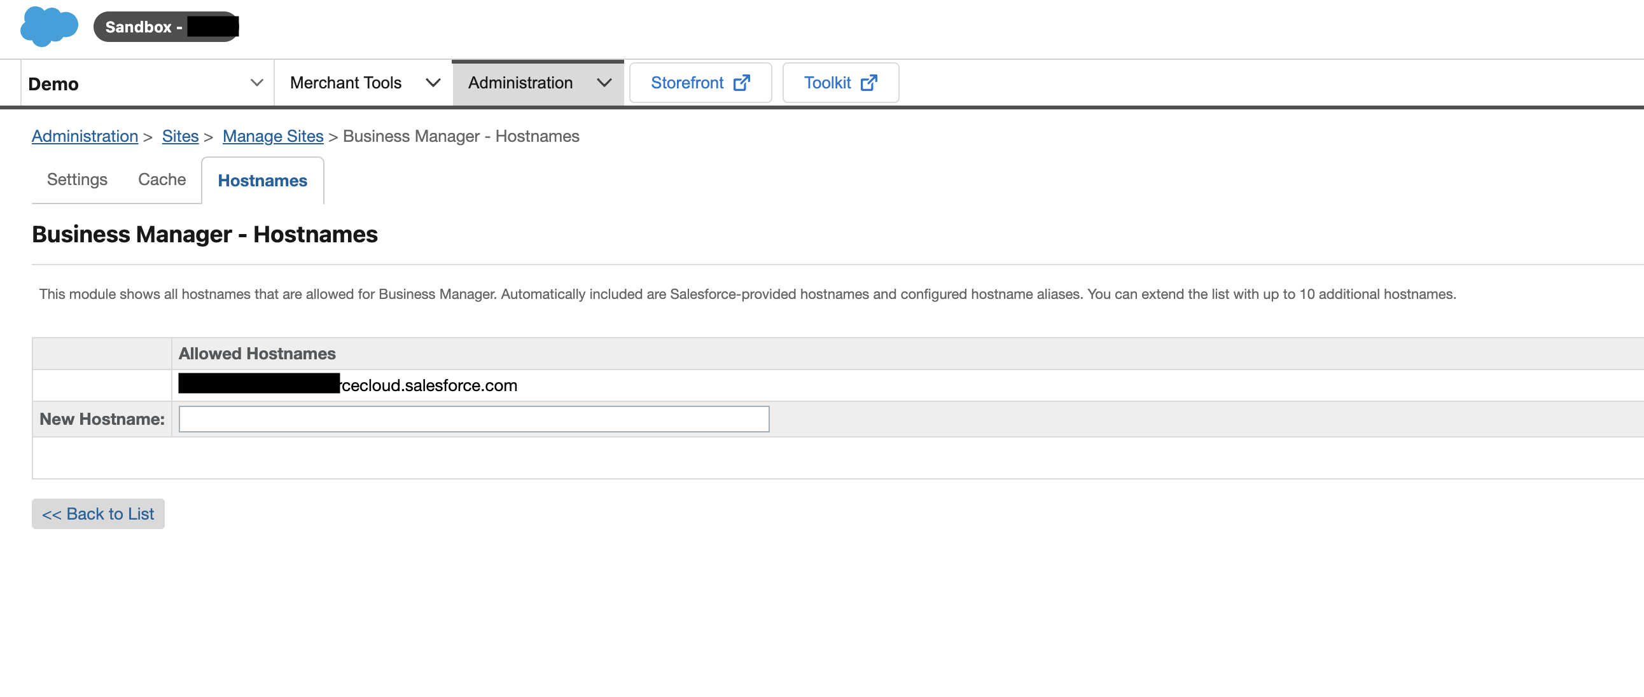The height and width of the screenshot is (697, 1644).
Task: Click the Storefront external-link icon
Action: (x=741, y=83)
